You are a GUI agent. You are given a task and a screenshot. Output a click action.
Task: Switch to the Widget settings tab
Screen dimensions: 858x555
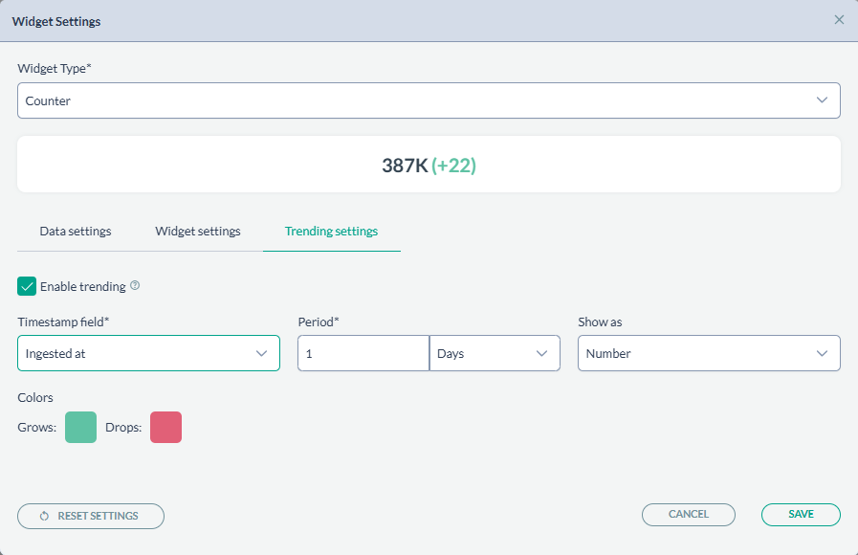[198, 232]
